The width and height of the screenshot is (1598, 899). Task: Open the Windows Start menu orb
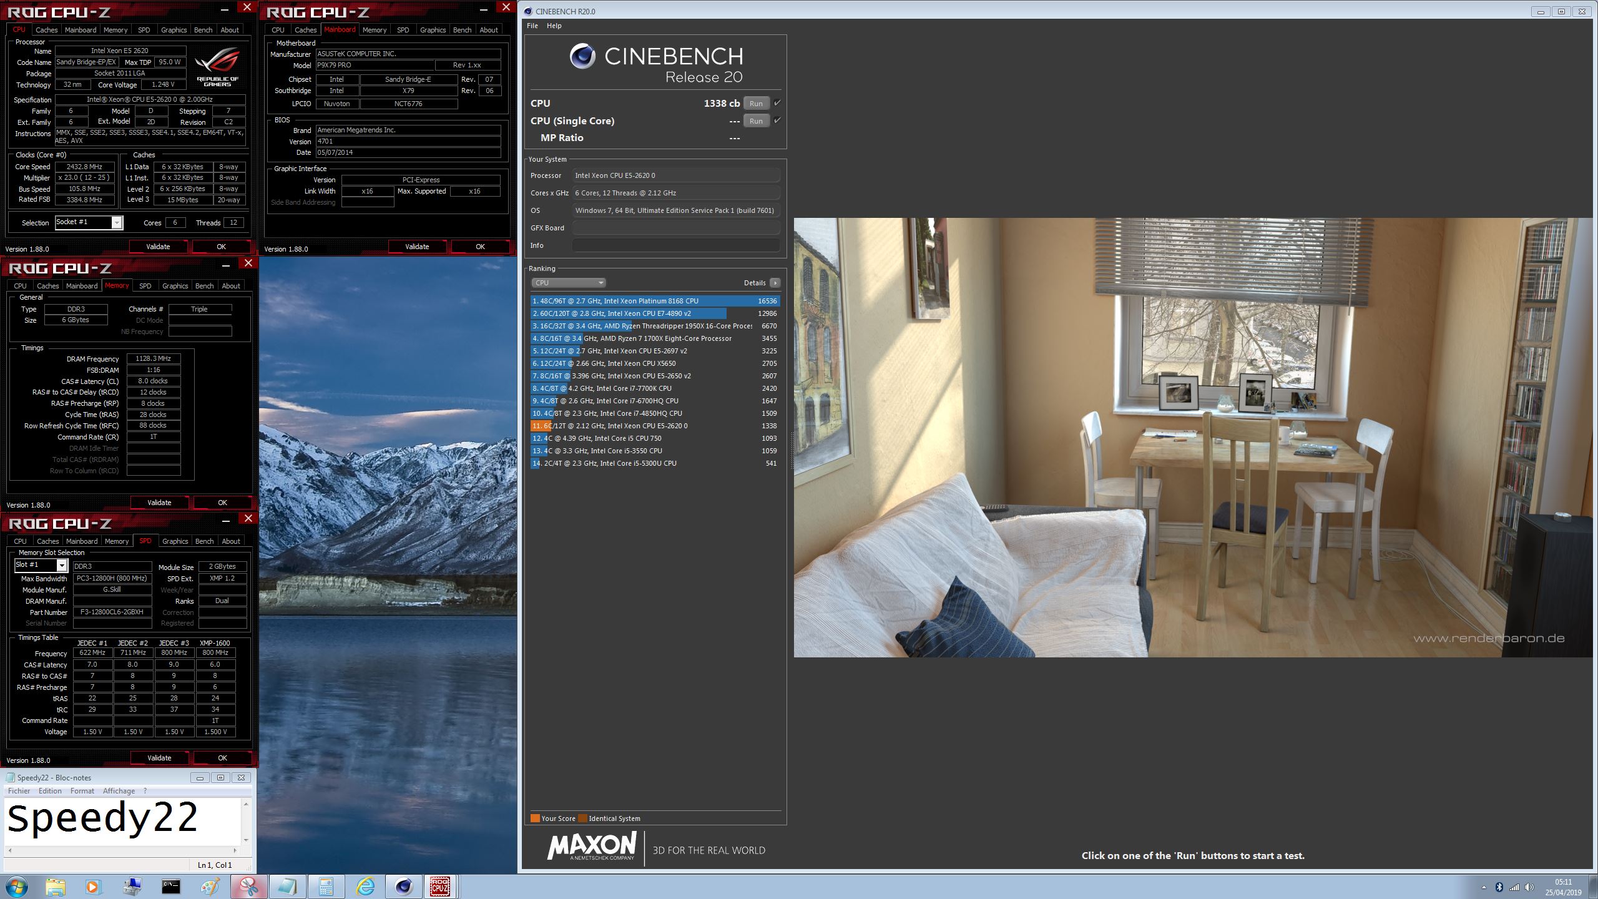(17, 887)
